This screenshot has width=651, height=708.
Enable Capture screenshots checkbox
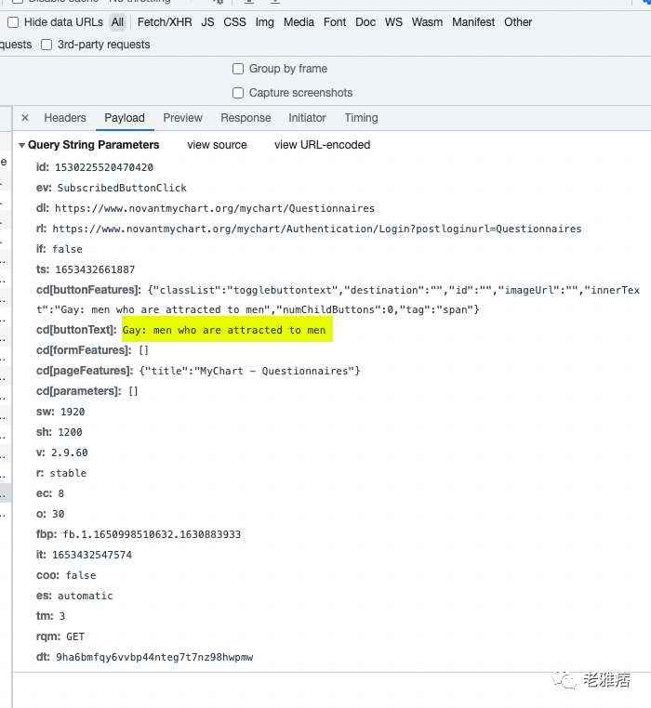point(238,93)
